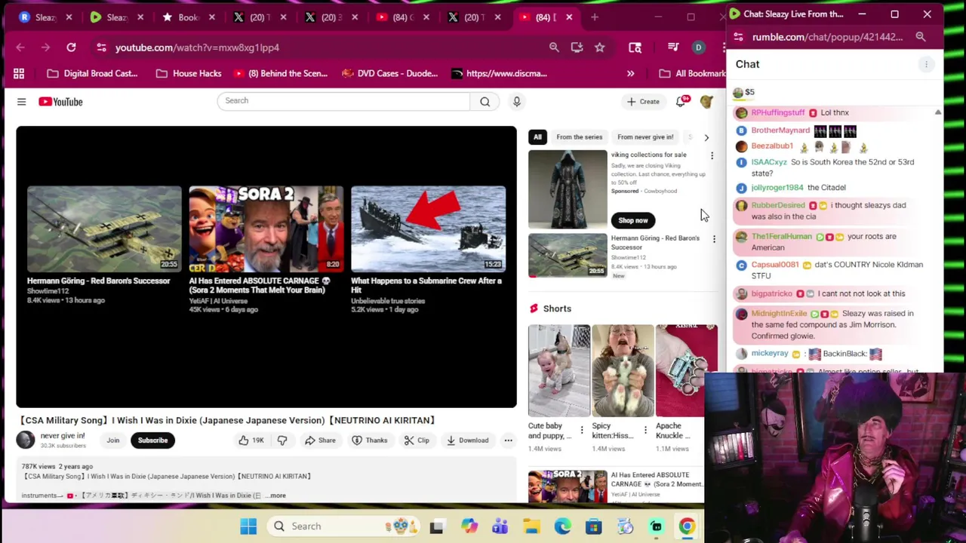Viewport: 966px width, 543px height.
Task: Open Microsoft Store from the taskbar
Action: [594, 526]
